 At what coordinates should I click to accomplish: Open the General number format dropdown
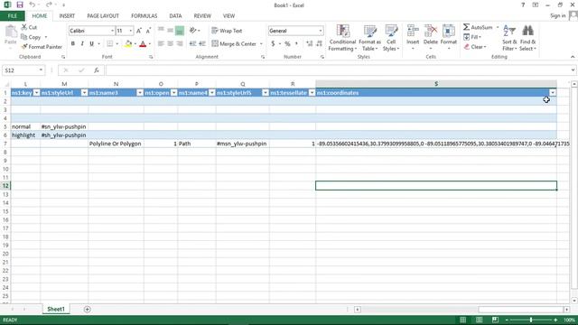click(x=320, y=31)
